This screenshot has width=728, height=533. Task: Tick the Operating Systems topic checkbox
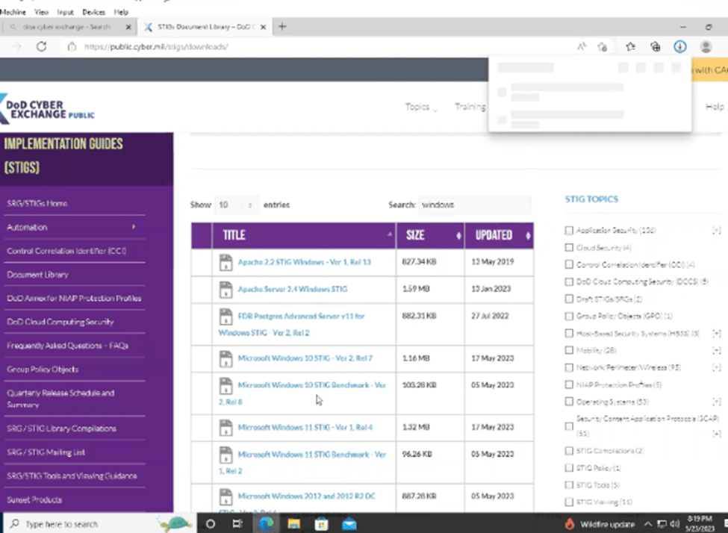[570, 402]
